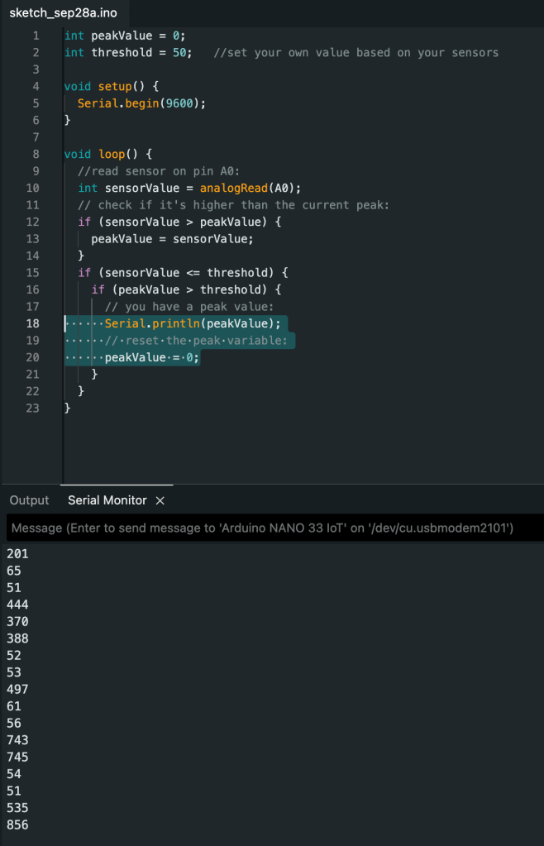
Task: Click the 'set your own value' comment
Action: pyautogui.click(x=356, y=52)
